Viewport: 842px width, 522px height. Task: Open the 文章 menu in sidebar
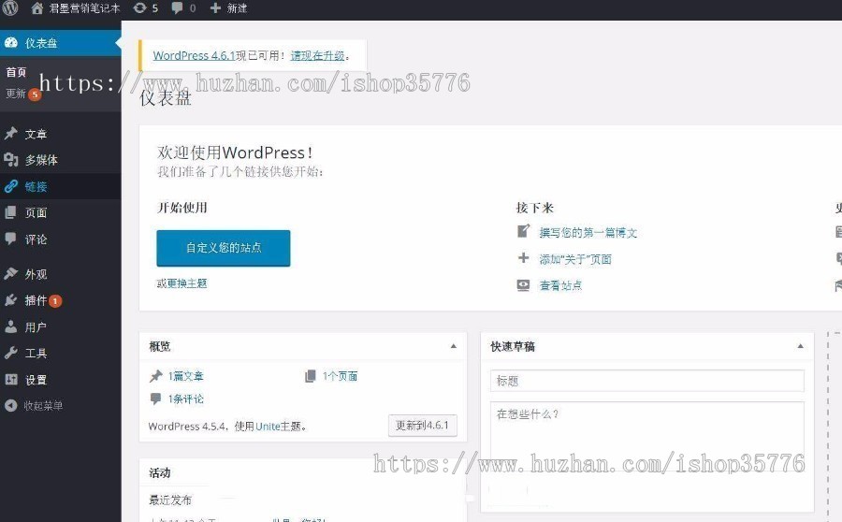(x=36, y=135)
